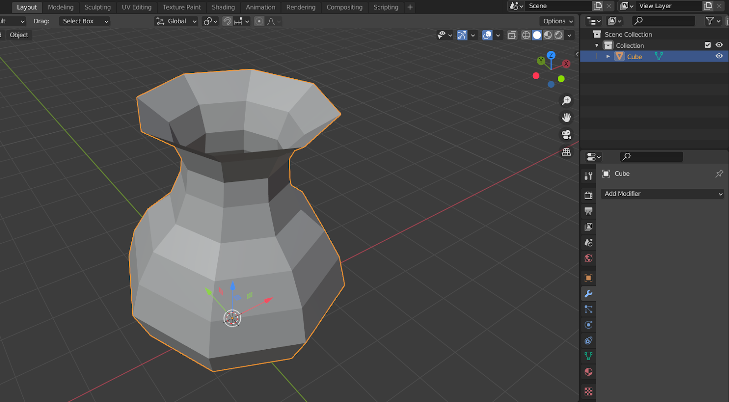This screenshot has width=729, height=402.
Task: Switch to the Shading workspace tab
Action: 223,7
